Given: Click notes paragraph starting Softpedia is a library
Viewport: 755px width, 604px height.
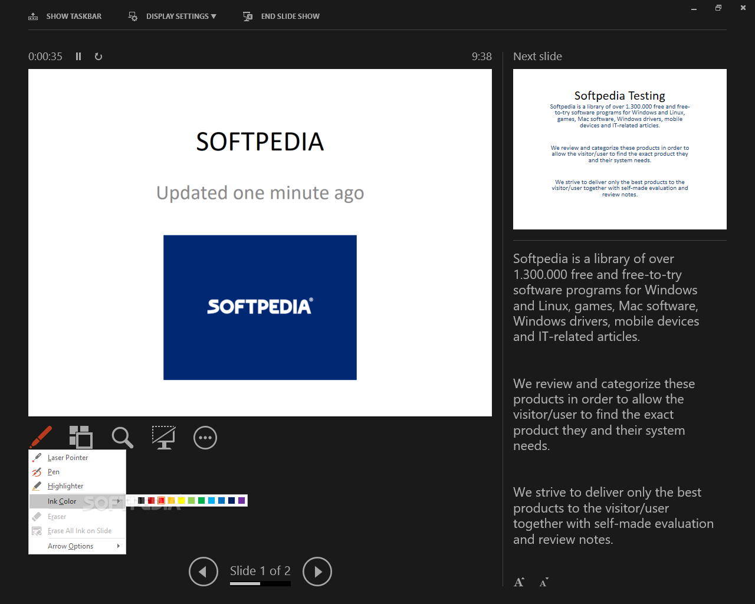Looking at the screenshot, I should 606,297.
